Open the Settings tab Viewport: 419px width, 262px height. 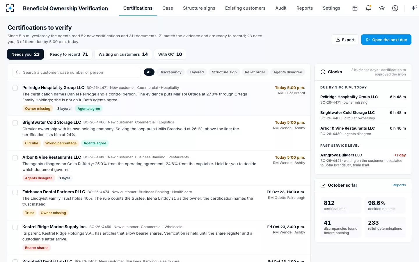[331, 8]
